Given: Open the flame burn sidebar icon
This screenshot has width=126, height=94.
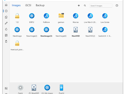Looking at the screenshot, I should [x=6, y=29].
